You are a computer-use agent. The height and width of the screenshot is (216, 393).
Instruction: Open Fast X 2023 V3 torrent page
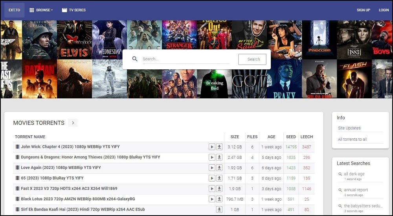[69, 189]
